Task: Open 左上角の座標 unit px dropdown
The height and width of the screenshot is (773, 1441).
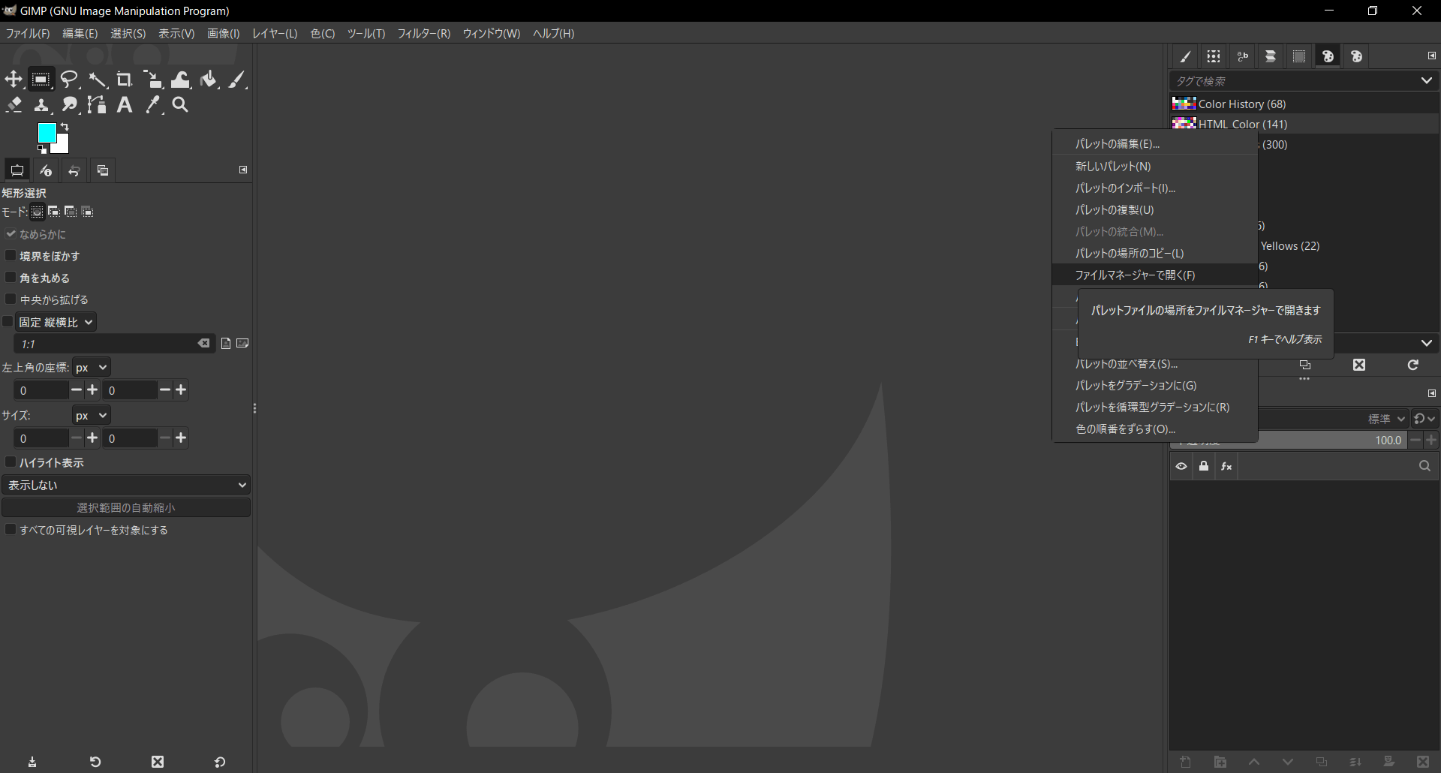Action: point(92,367)
